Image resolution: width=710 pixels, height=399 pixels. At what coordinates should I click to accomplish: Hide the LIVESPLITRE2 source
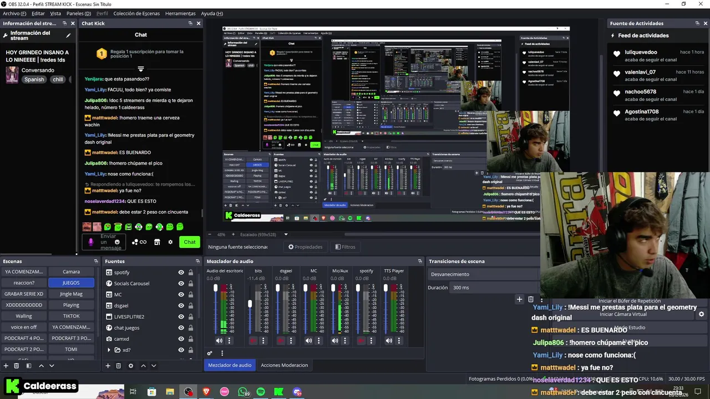click(x=181, y=316)
